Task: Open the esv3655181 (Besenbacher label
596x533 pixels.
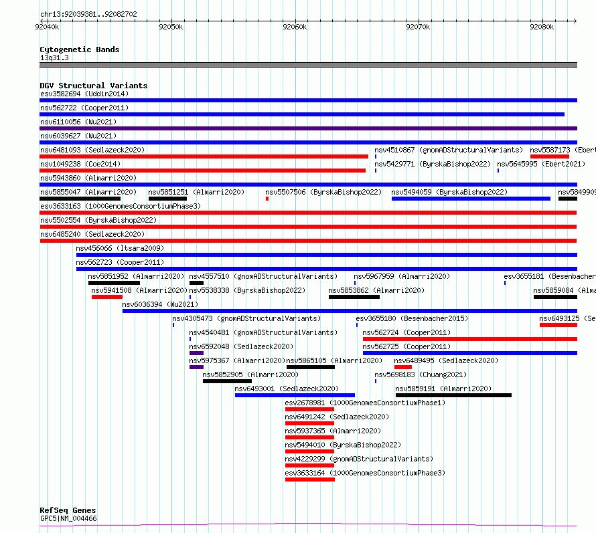Action: pos(550,276)
